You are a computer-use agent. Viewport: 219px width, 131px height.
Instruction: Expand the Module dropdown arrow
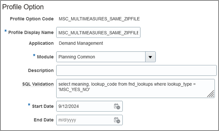click(x=150, y=57)
